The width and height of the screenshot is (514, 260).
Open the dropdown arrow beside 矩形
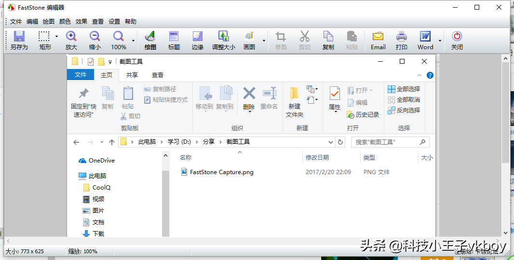(x=57, y=36)
